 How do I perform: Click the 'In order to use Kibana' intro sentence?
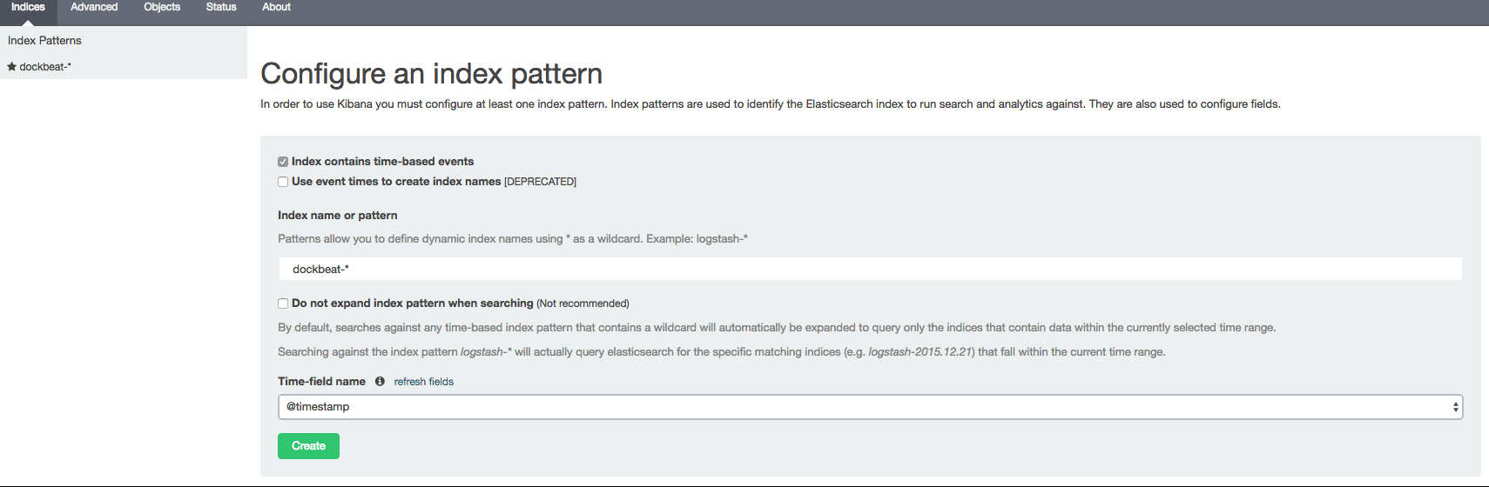pyautogui.click(x=771, y=104)
